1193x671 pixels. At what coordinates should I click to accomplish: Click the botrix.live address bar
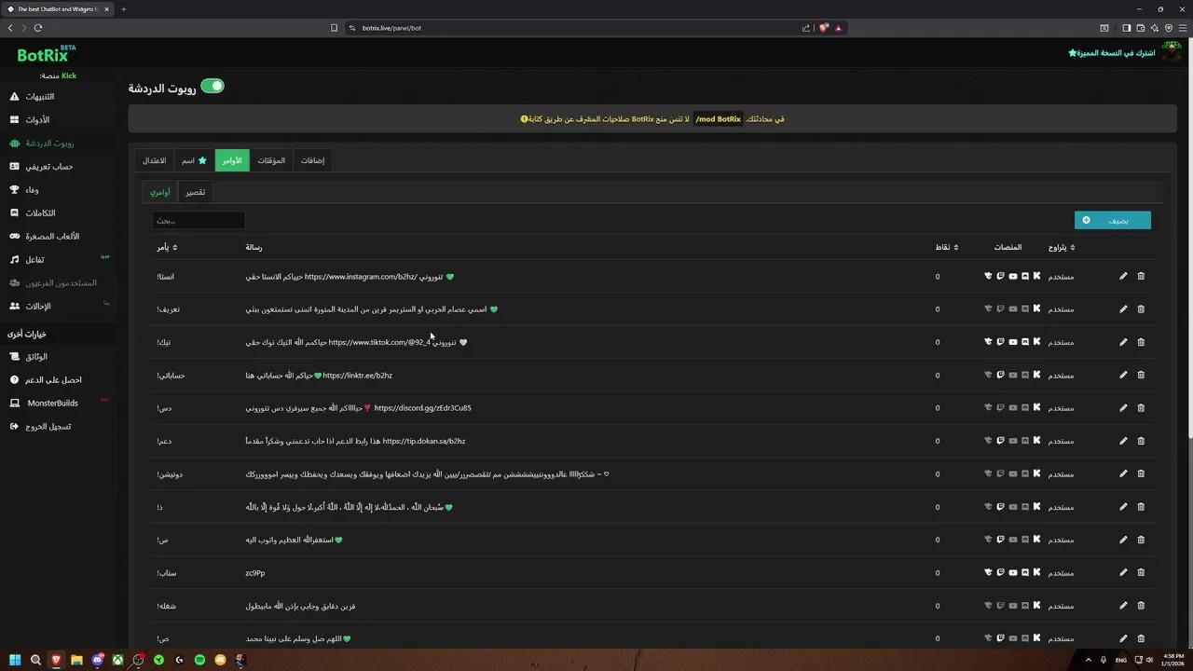578,28
